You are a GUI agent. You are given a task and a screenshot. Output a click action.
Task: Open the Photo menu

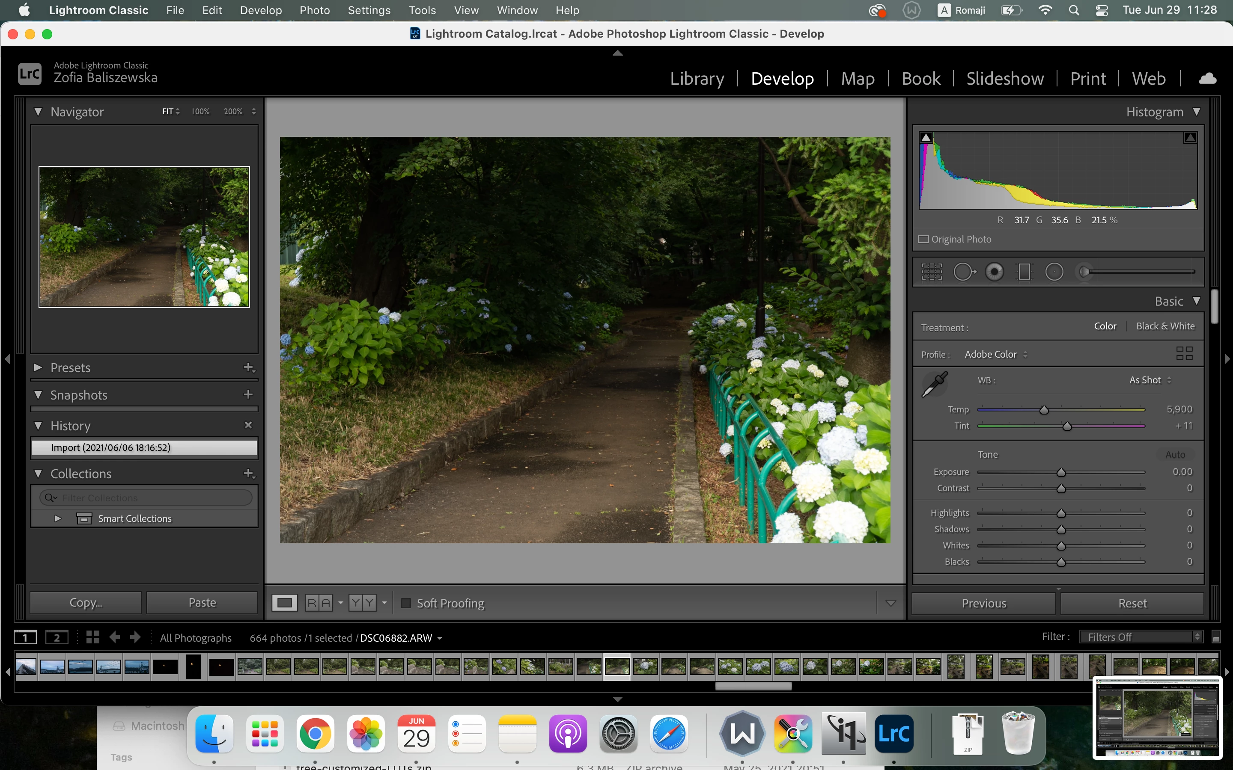(x=314, y=10)
